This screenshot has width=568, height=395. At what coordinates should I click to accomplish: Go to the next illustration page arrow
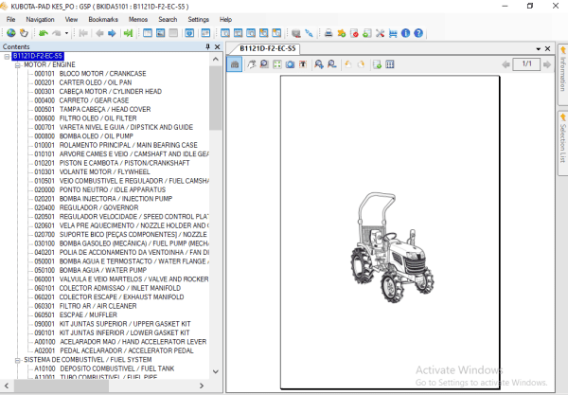pos(547,64)
